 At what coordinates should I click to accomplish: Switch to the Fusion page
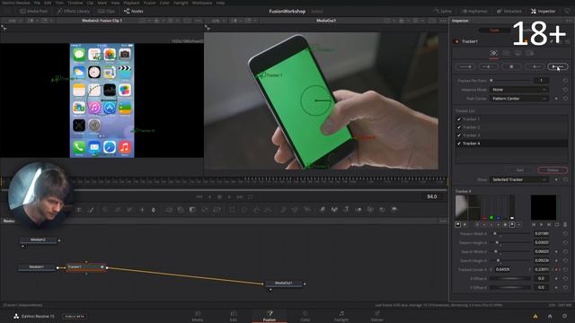point(270,316)
